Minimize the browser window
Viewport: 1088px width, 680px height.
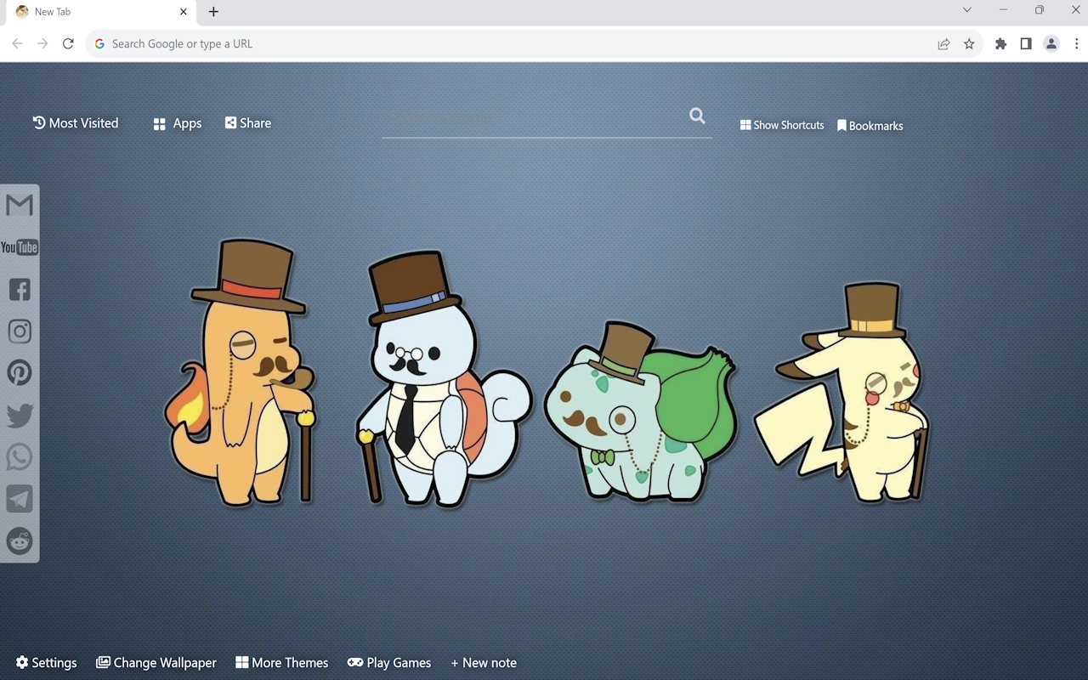pos(1003,10)
